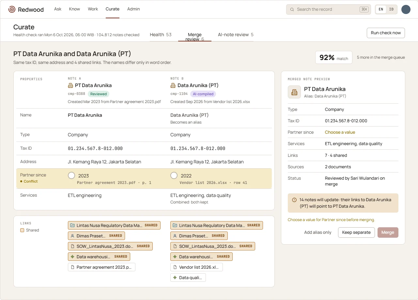This screenshot has width=418, height=300.
Task: Click the icon on the Data quali link chip
Action: [175, 277]
